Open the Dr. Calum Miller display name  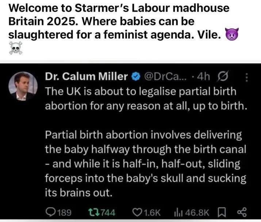(x=87, y=77)
